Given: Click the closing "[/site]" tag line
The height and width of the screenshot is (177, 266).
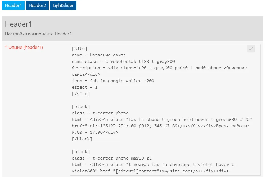Looking at the screenshot, I should (81, 94).
